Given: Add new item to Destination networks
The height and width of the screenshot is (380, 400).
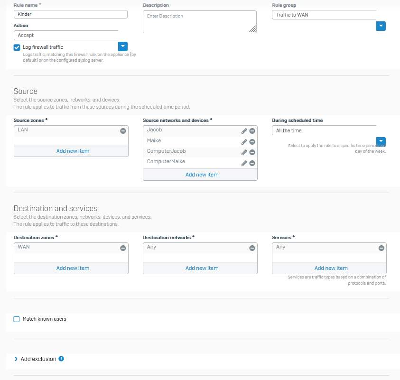Looking at the screenshot, I should [x=202, y=268].
